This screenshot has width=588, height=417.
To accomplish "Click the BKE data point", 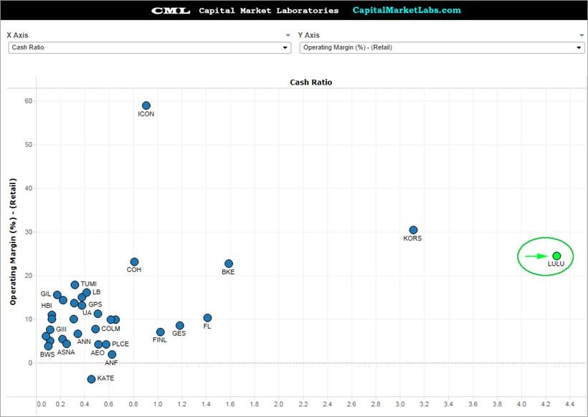I will pyautogui.click(x=229, y=264).
